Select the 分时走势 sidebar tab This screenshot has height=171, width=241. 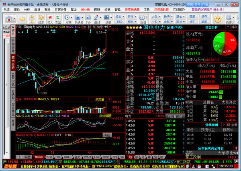[13, 46]
